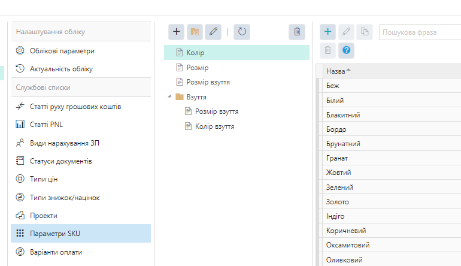Select the Розмір parameter in tree

tap(197, 68)
